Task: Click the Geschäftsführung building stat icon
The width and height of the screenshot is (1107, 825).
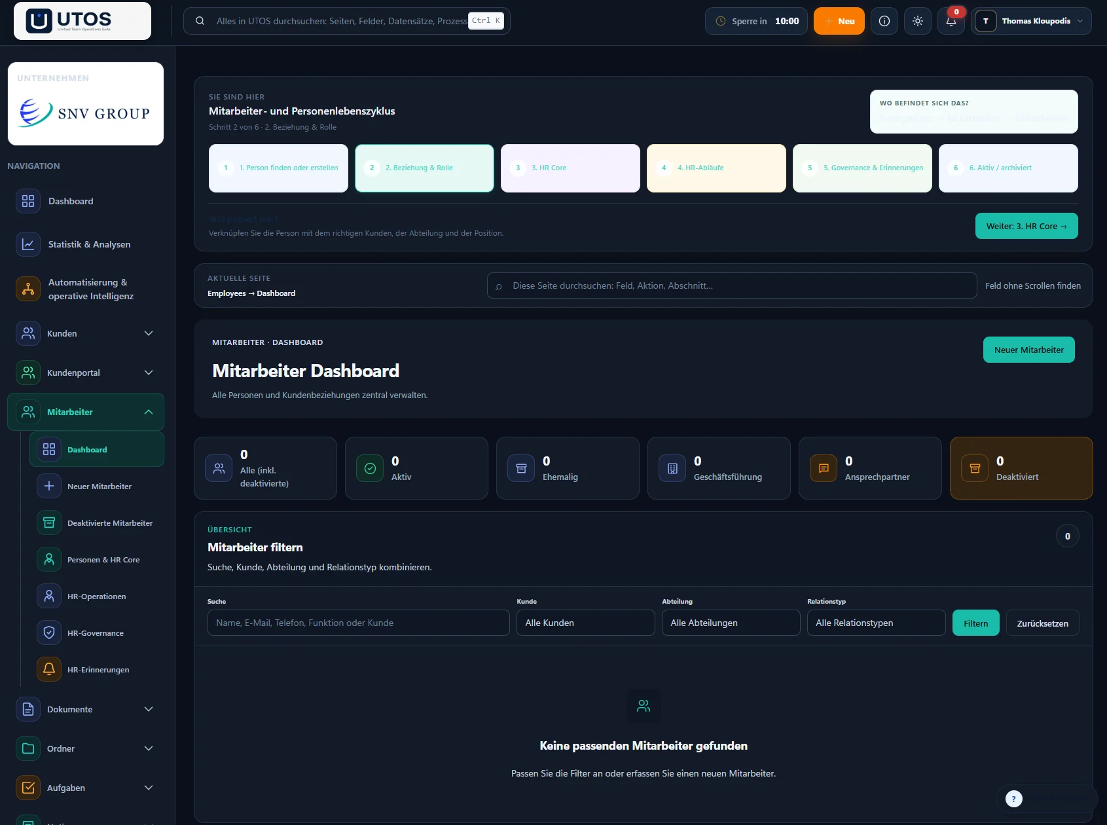Action: click(x=672, y=468)
